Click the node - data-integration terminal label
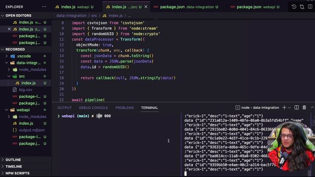 click(x=260, y=108)
